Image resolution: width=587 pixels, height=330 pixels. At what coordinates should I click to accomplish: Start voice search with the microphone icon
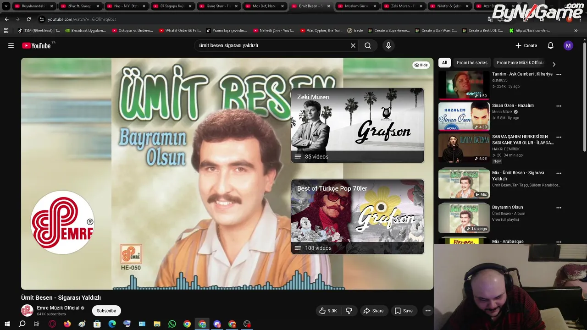(x=388, y=45)
